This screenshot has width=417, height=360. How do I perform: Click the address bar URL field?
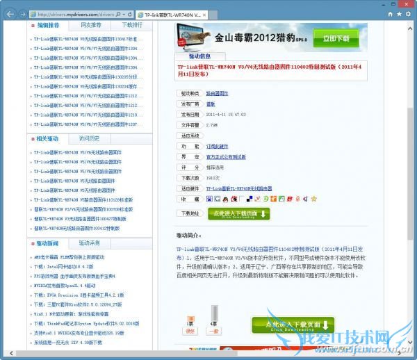point(76,15)
